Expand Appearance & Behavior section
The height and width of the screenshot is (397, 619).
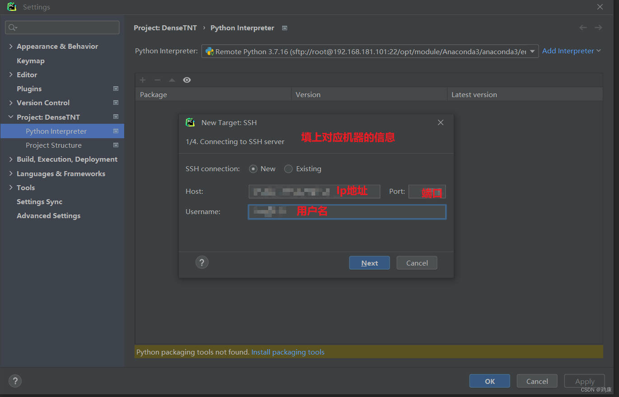point(11,47)
